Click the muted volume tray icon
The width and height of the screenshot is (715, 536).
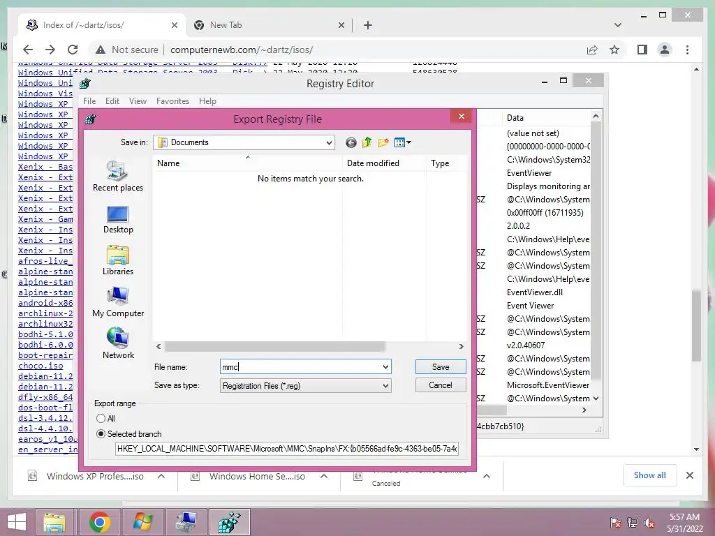coord(649,523)
